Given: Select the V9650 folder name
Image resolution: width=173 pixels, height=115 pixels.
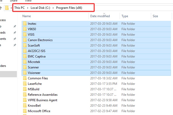Looking at the screenshot, I should coord(32,29).
